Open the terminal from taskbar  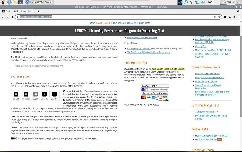tap(21, 2)
